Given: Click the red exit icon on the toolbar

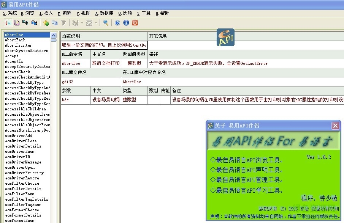Looking at the screenshot, I should tap(135, 23).
